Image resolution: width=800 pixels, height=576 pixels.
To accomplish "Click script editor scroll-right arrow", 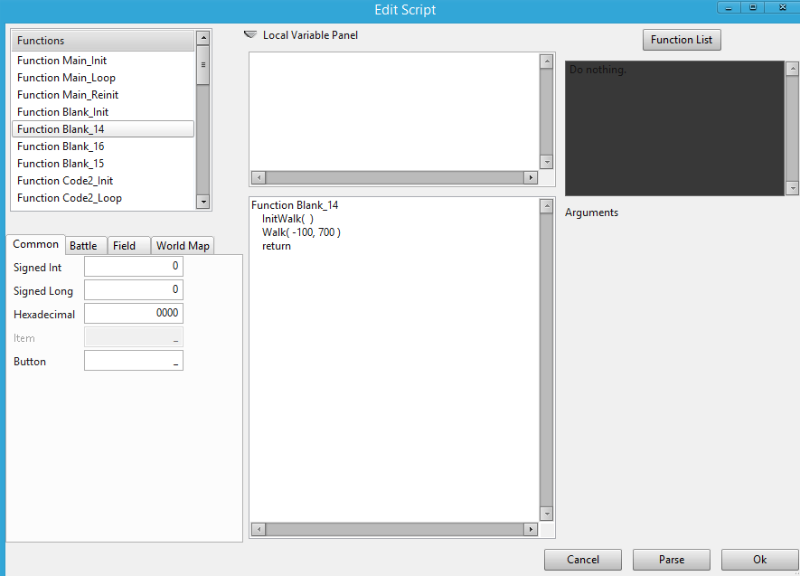I will 531,529.
